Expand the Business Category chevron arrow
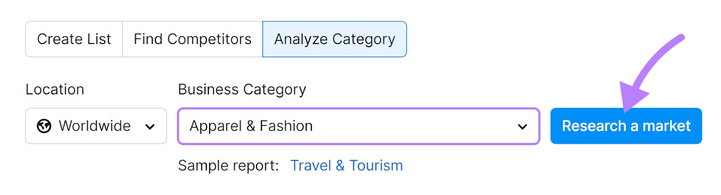 [x=522, y=127]
